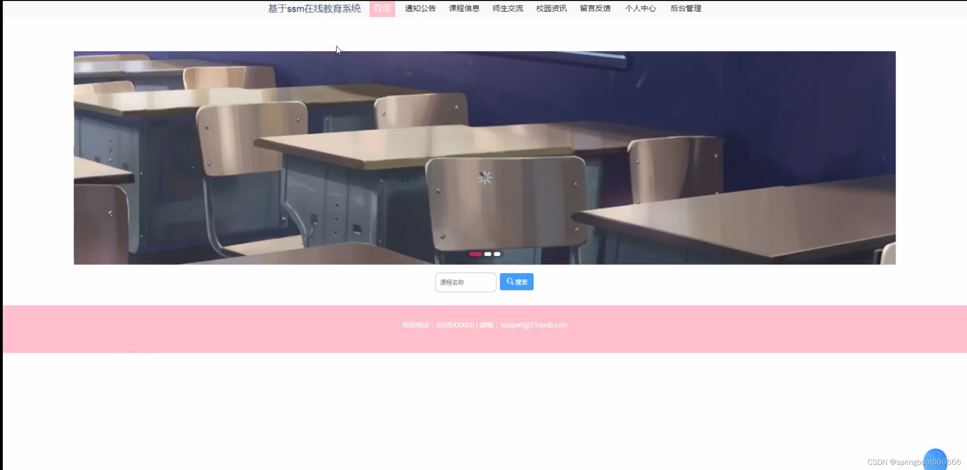Open the 留言反馈 feedback page

point(595,9)
